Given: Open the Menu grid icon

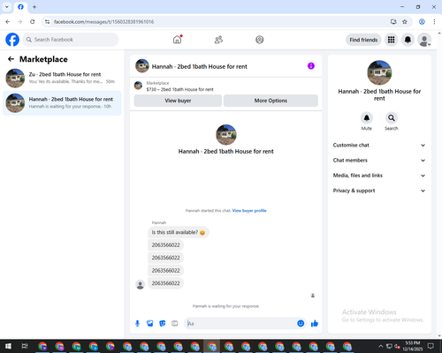Looking at the screenshot, I should coord(391,40).
